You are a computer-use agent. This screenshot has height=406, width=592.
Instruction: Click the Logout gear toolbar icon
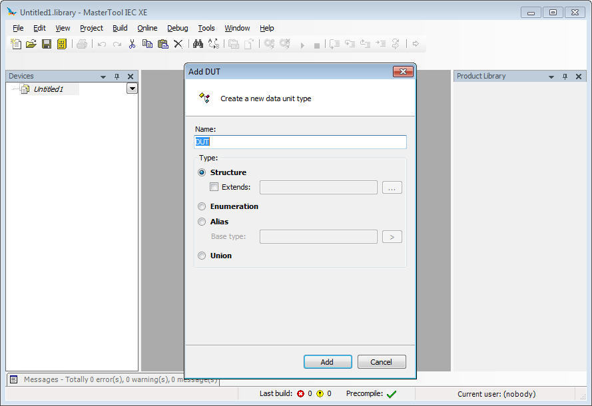(x=285, y=44)
